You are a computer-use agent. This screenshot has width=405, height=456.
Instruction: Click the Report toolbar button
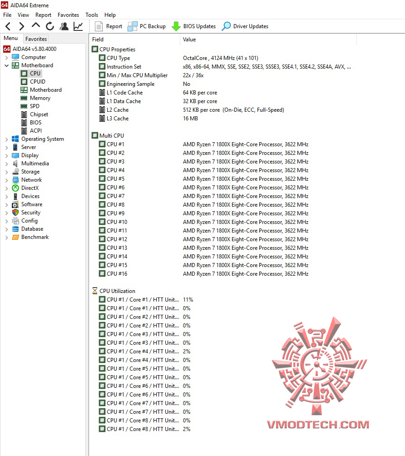tap(109, 26)
